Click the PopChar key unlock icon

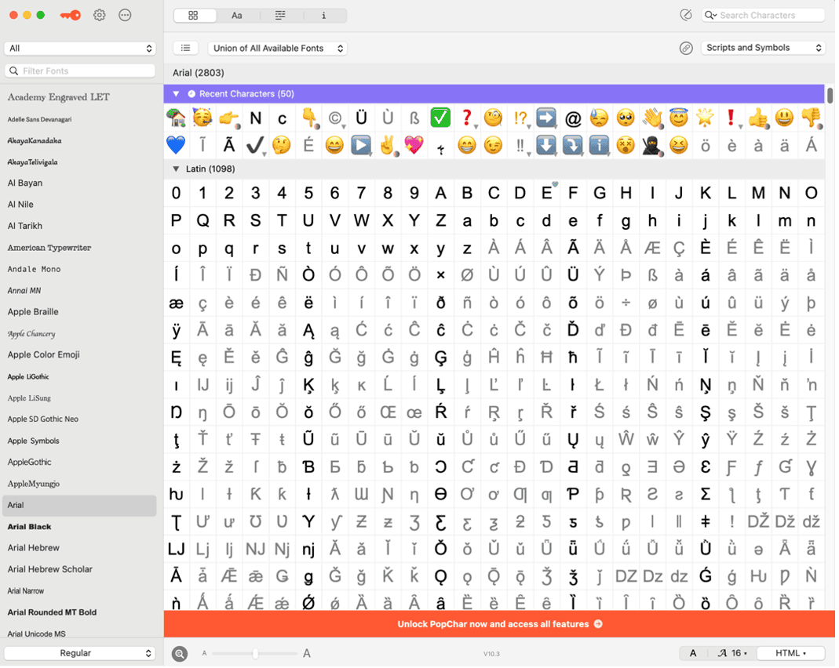70,15
